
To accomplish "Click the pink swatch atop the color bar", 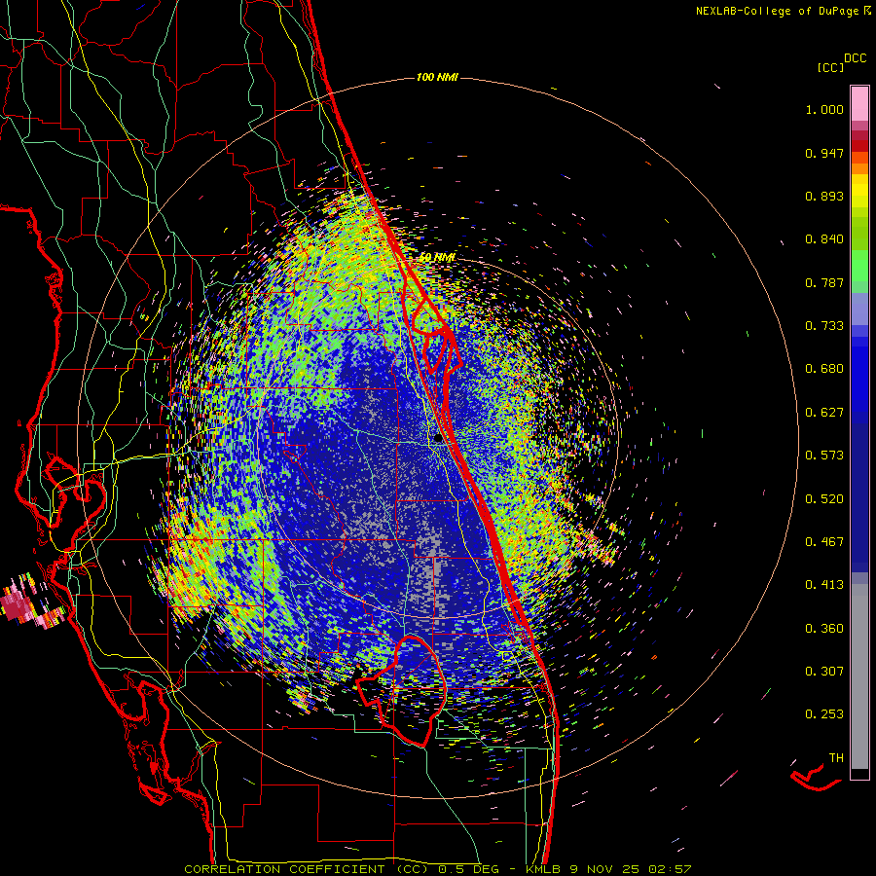I will [859, 103].
